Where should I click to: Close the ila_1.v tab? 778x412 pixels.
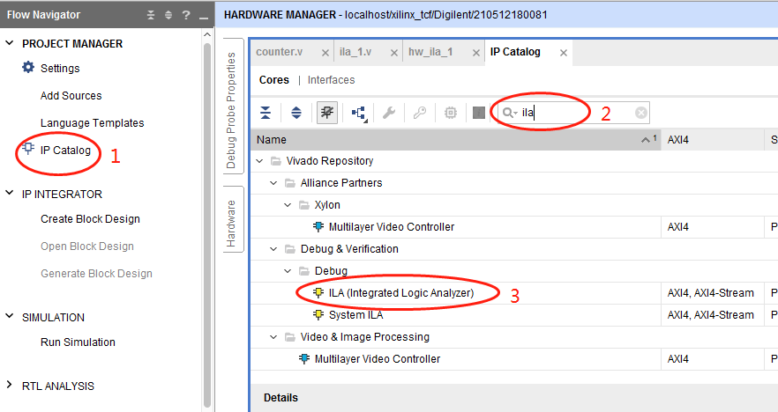click(x=394, y=53)
